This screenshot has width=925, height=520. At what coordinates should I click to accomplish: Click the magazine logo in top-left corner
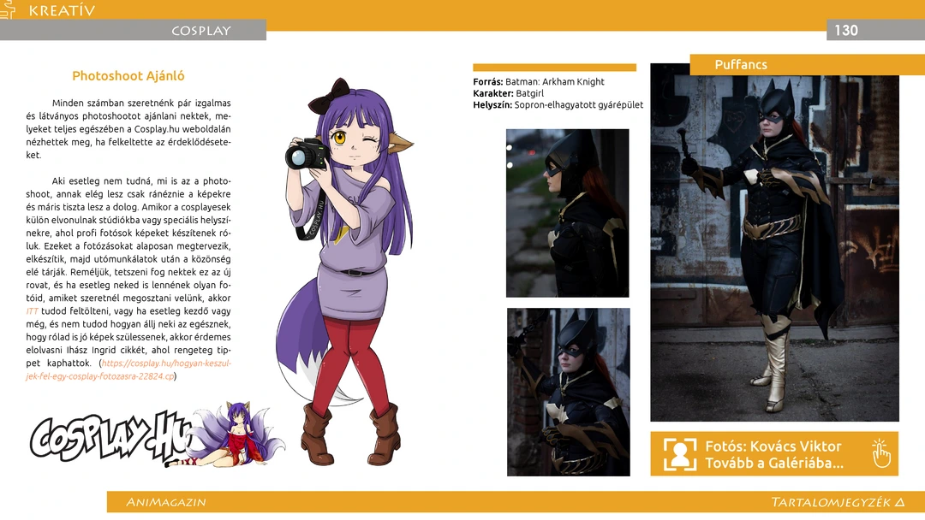click(8, 9)
